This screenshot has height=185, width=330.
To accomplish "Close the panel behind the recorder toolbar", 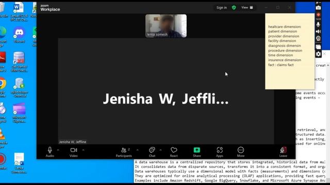I will tap(324, 54).
